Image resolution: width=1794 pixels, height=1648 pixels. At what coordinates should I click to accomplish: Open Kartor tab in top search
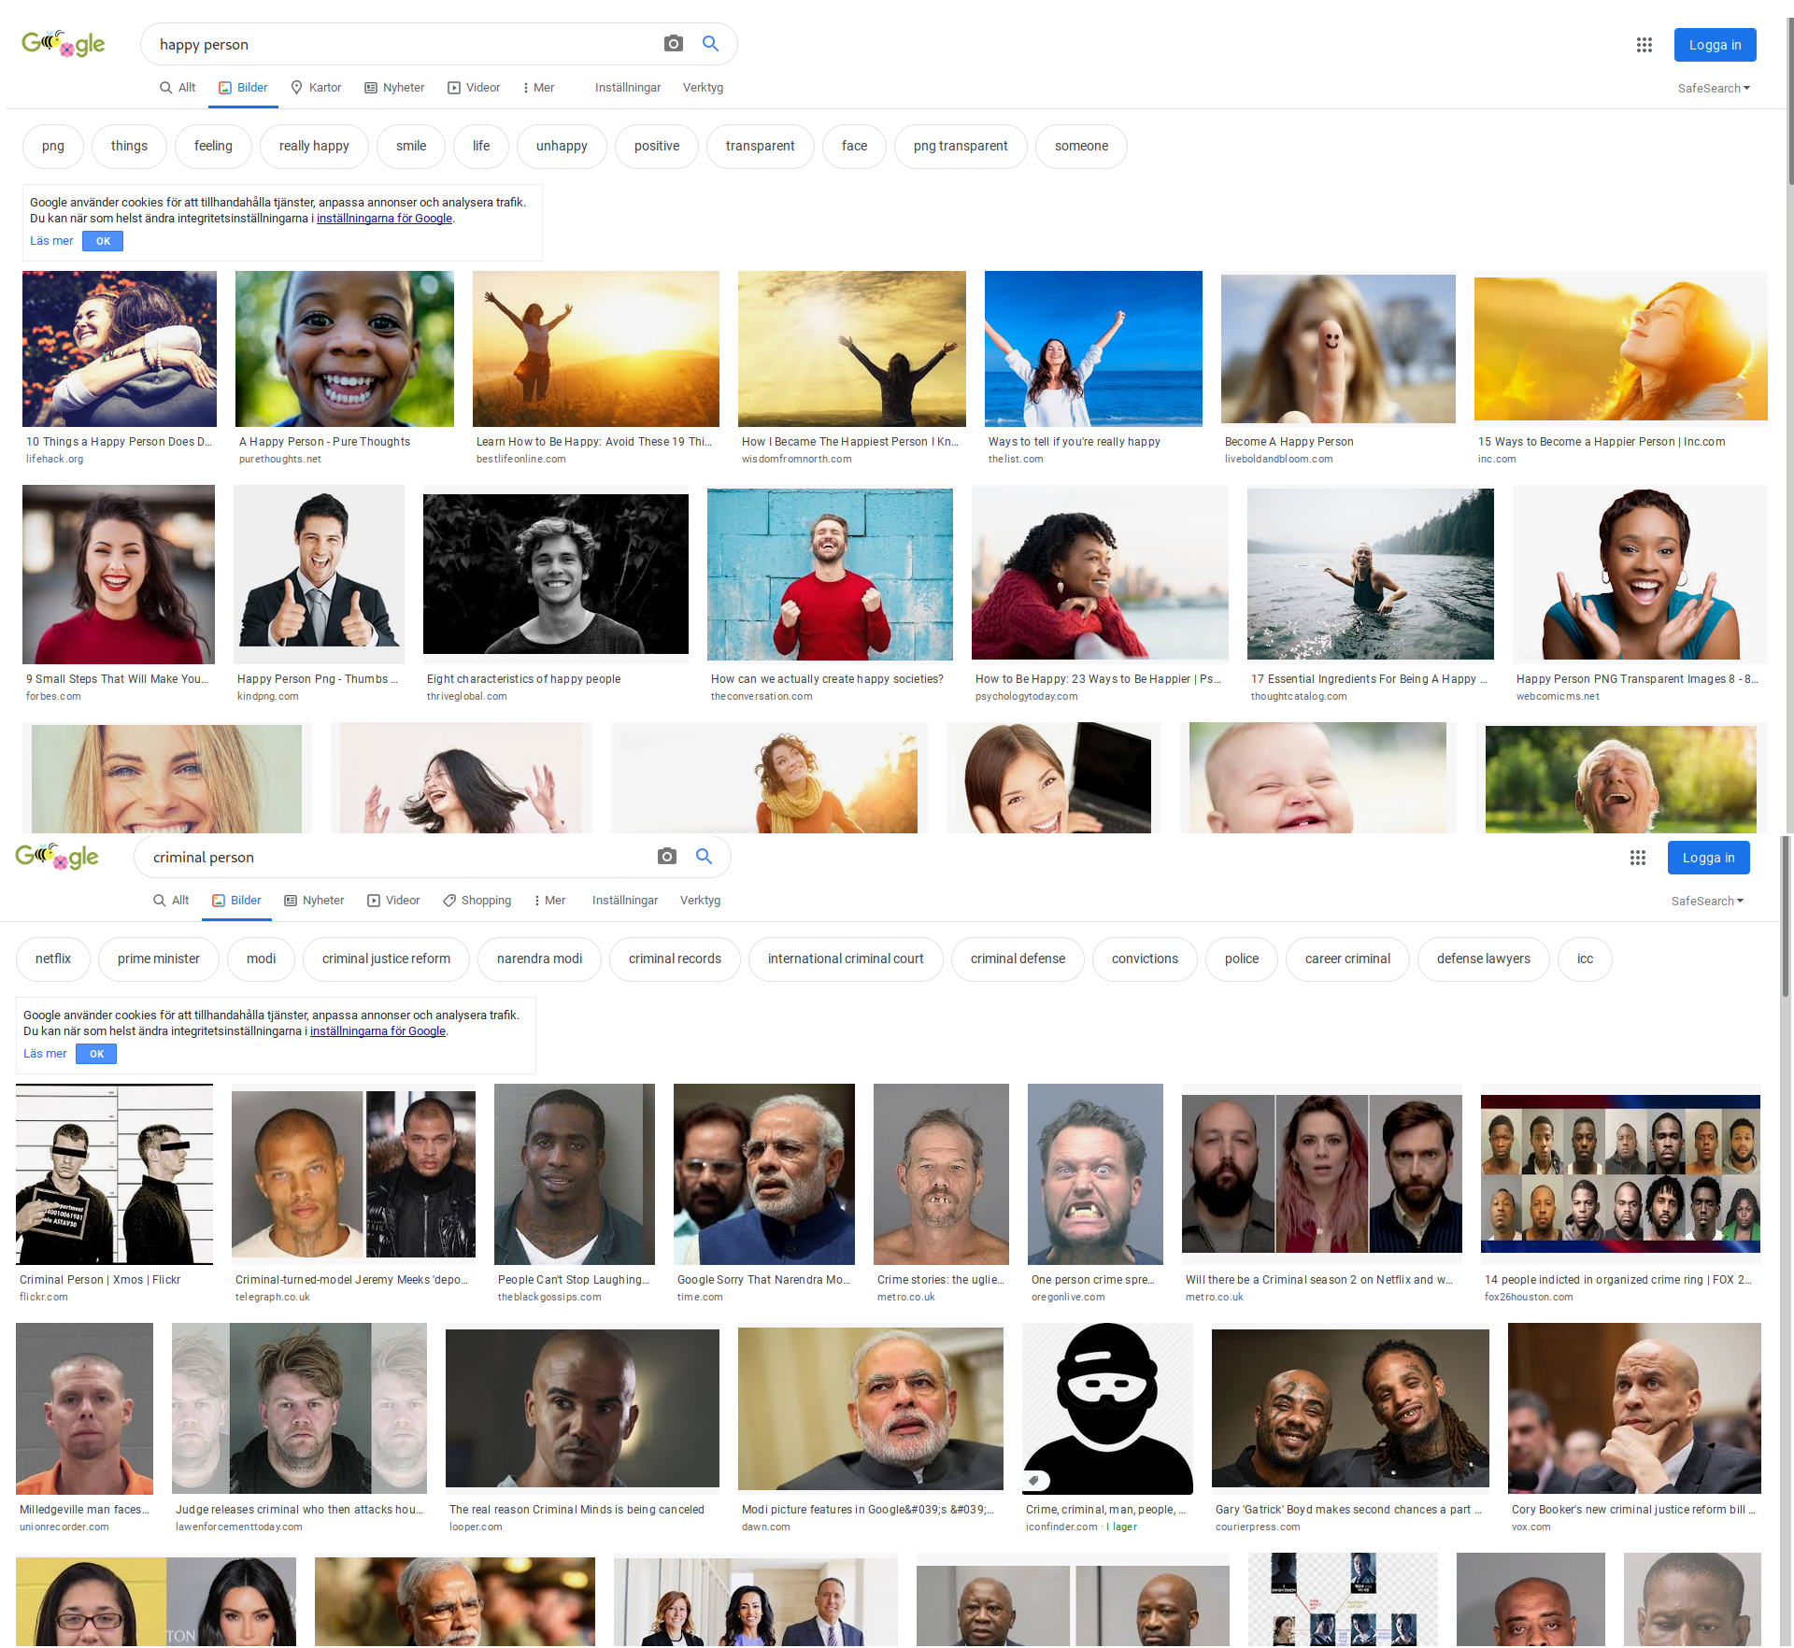pyautogui.click(x=316, y=88)
